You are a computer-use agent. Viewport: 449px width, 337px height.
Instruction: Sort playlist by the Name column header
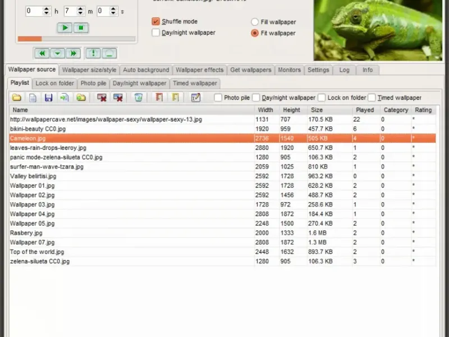tap(132, 110)
